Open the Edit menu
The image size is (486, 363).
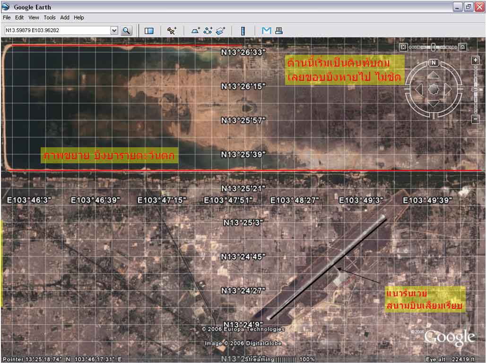coord(19,17)
